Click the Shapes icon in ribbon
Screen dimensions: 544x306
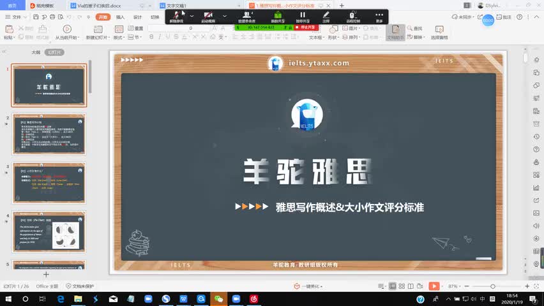point(333,29)
